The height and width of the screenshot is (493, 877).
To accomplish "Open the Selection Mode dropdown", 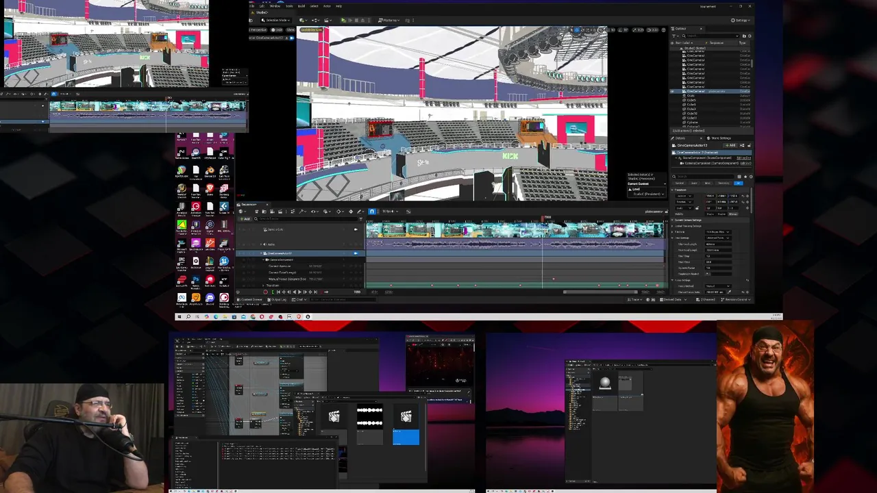I will pos(276,21).
